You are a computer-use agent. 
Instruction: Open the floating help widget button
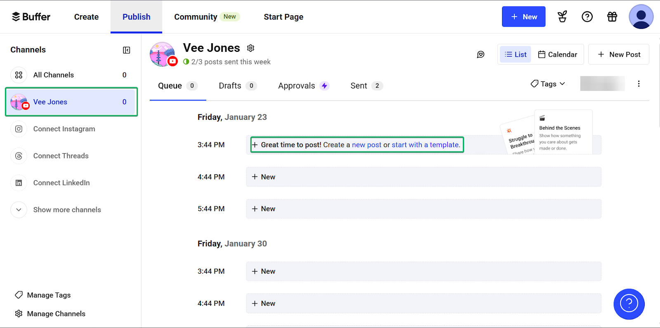pyautogui.click(x=629, y=304)
